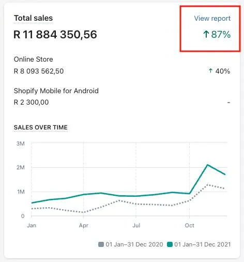
Task: Select the Online Store sales channel label
Action: click(34, 59)
